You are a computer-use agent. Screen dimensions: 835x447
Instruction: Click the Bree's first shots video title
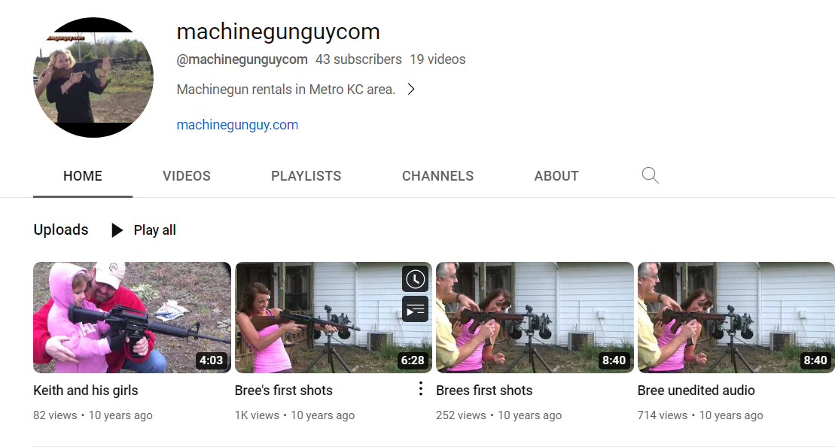pos(284,391)
